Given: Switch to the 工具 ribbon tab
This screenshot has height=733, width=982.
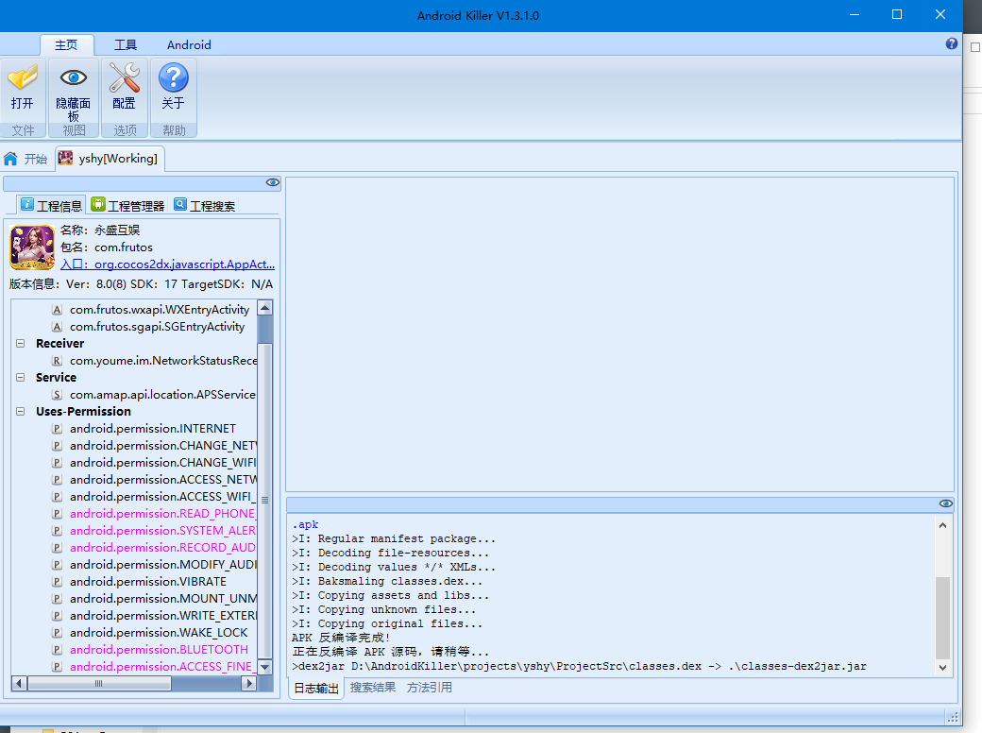Looking at the screenshot, I should 126,44.
